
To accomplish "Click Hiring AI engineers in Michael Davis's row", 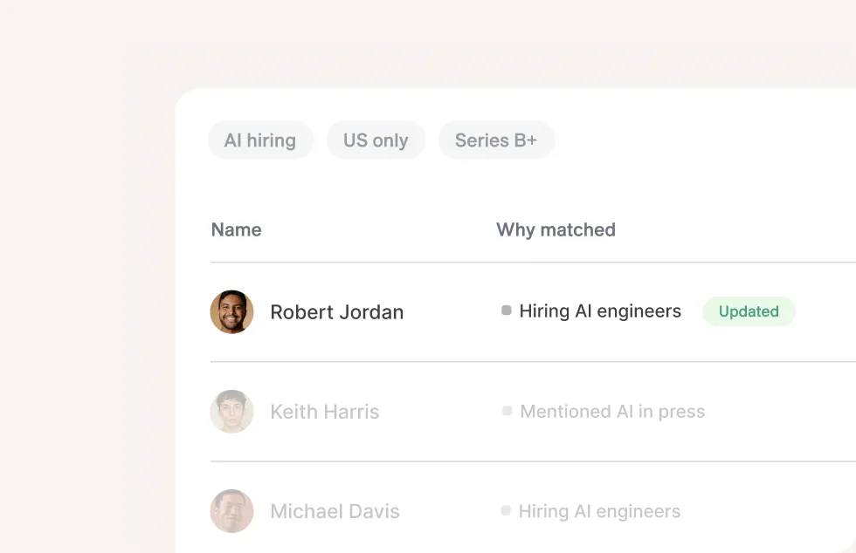I will (x=599, y=511).
